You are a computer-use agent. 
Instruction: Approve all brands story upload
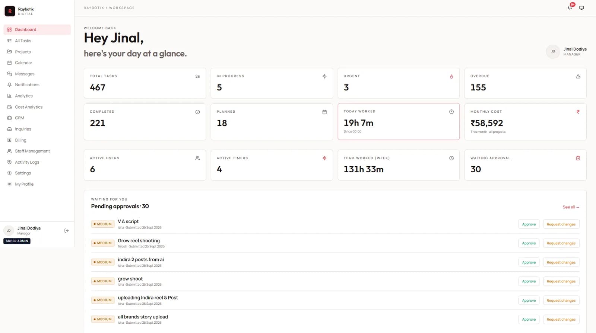[529, 320]
